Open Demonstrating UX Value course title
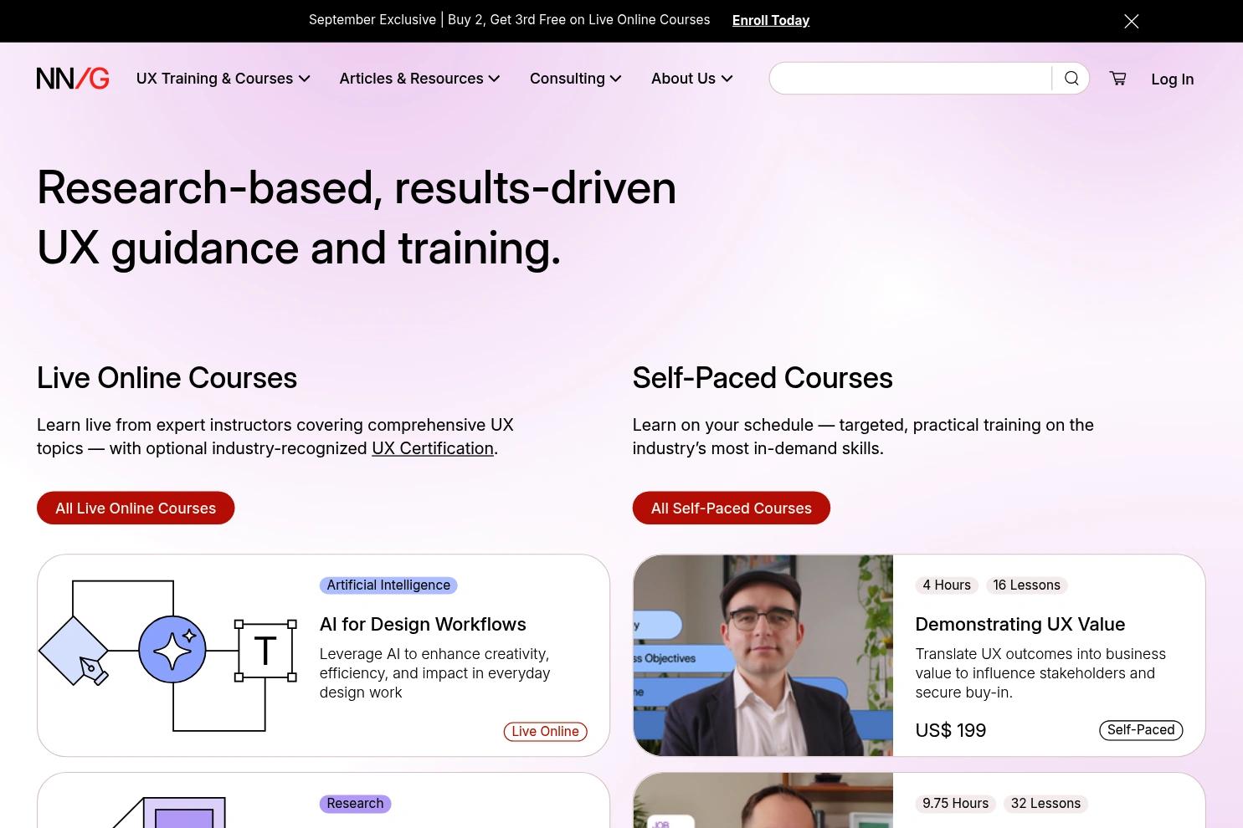 1020,624
